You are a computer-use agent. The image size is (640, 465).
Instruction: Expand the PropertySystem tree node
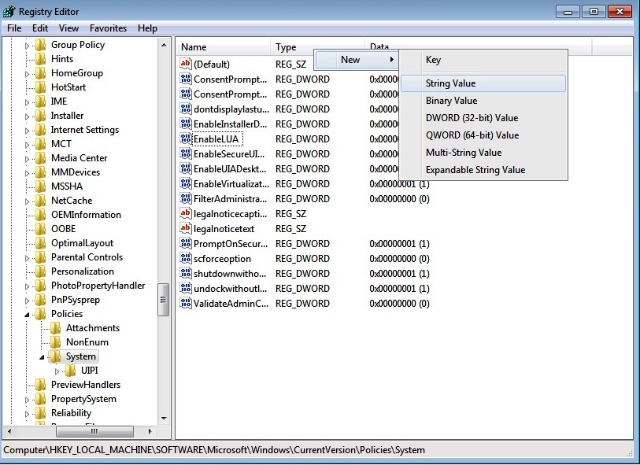tap(27, 400)
